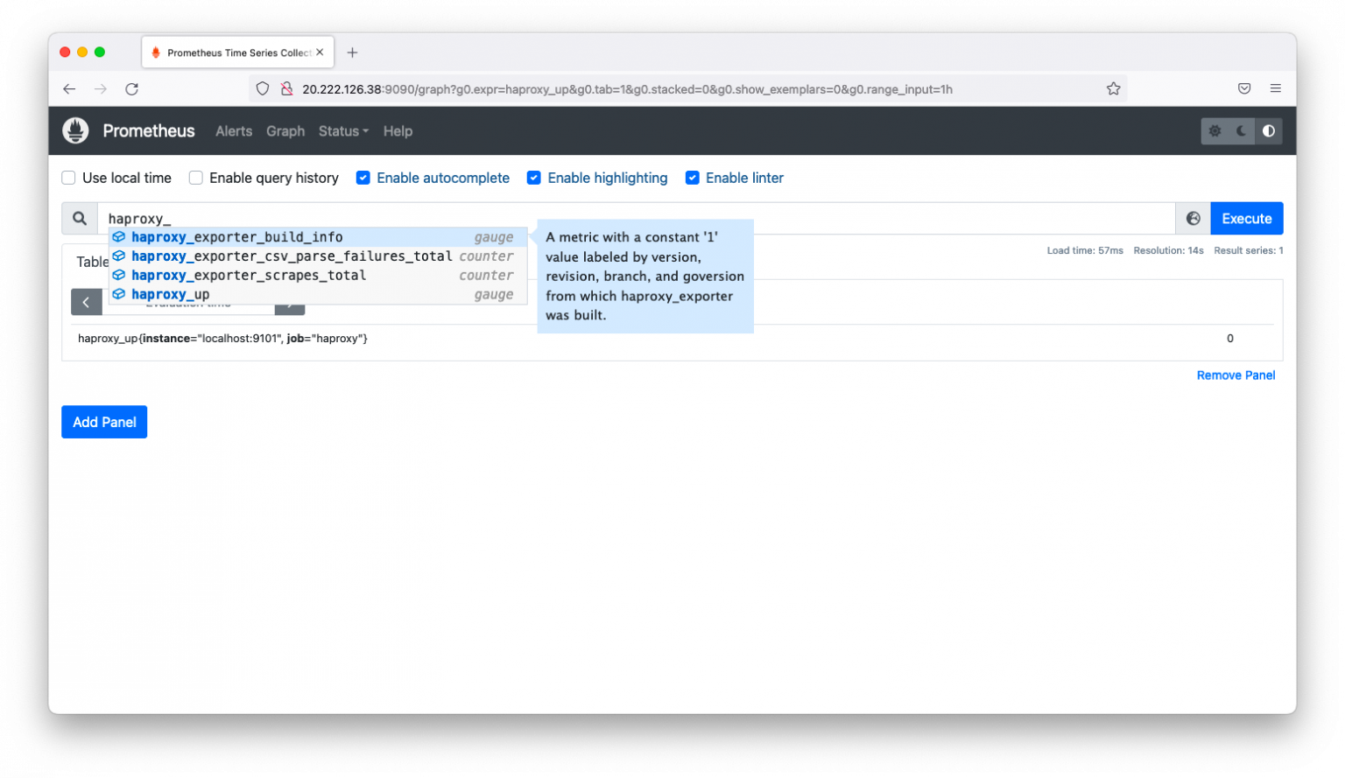The image size is (1345, 778).
Task: Click the Add Panel button
Action: tap(104, 422)
